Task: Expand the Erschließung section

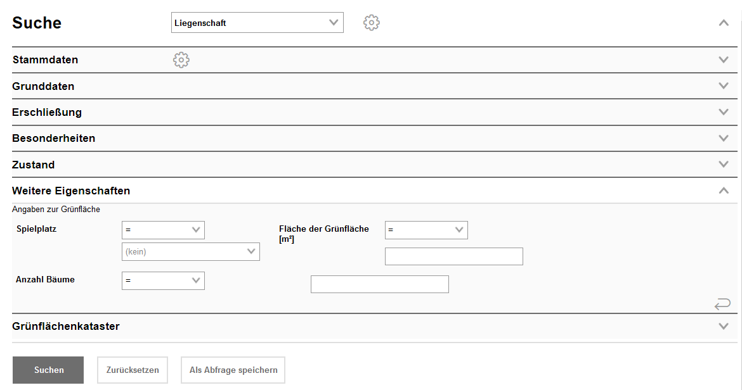Action: coord(724,112)
